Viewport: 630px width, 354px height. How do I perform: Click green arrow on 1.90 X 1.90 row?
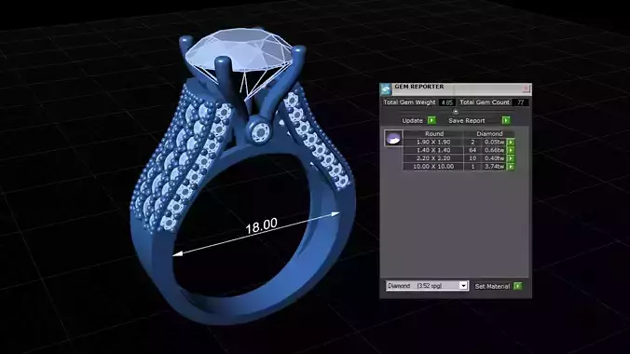pyautogui.click(x=511, y=143)
